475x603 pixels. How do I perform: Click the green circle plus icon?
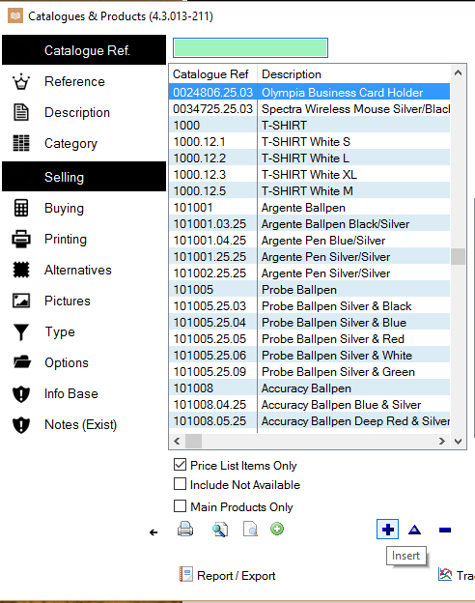click(277, 529)
